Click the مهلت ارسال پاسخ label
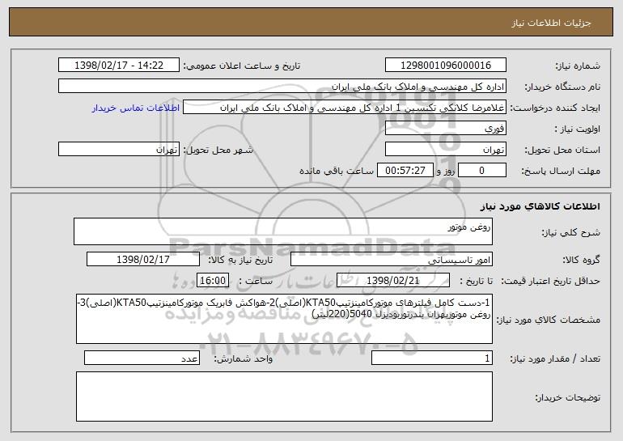The height and width of the screenshot is (441, 623). tap(561, 171)
